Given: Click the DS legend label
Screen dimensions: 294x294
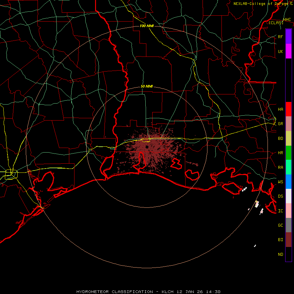Looking at the screenshot, I should 280,196.
